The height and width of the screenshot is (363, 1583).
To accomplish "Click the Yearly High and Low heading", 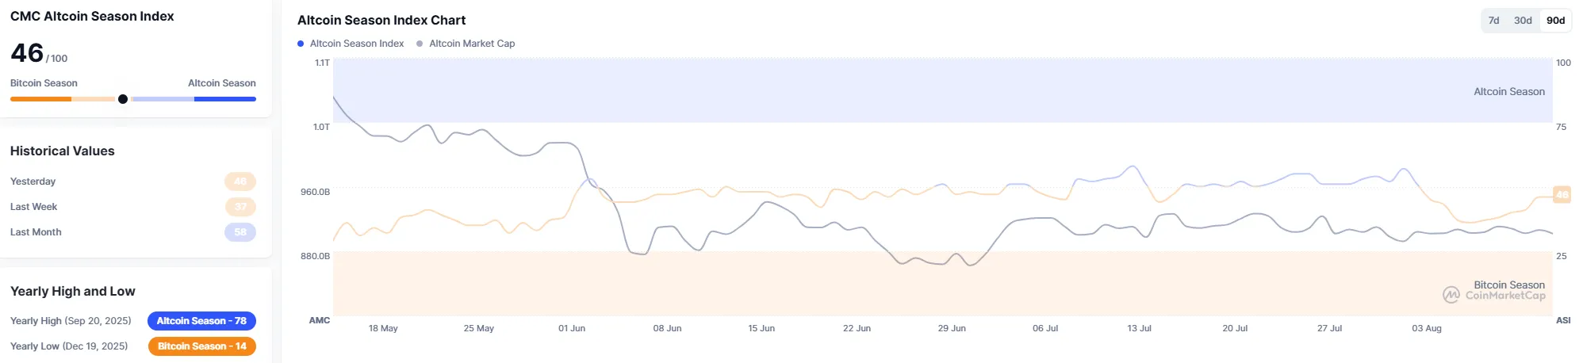I will pyautogui.click(x=73, y=292).
